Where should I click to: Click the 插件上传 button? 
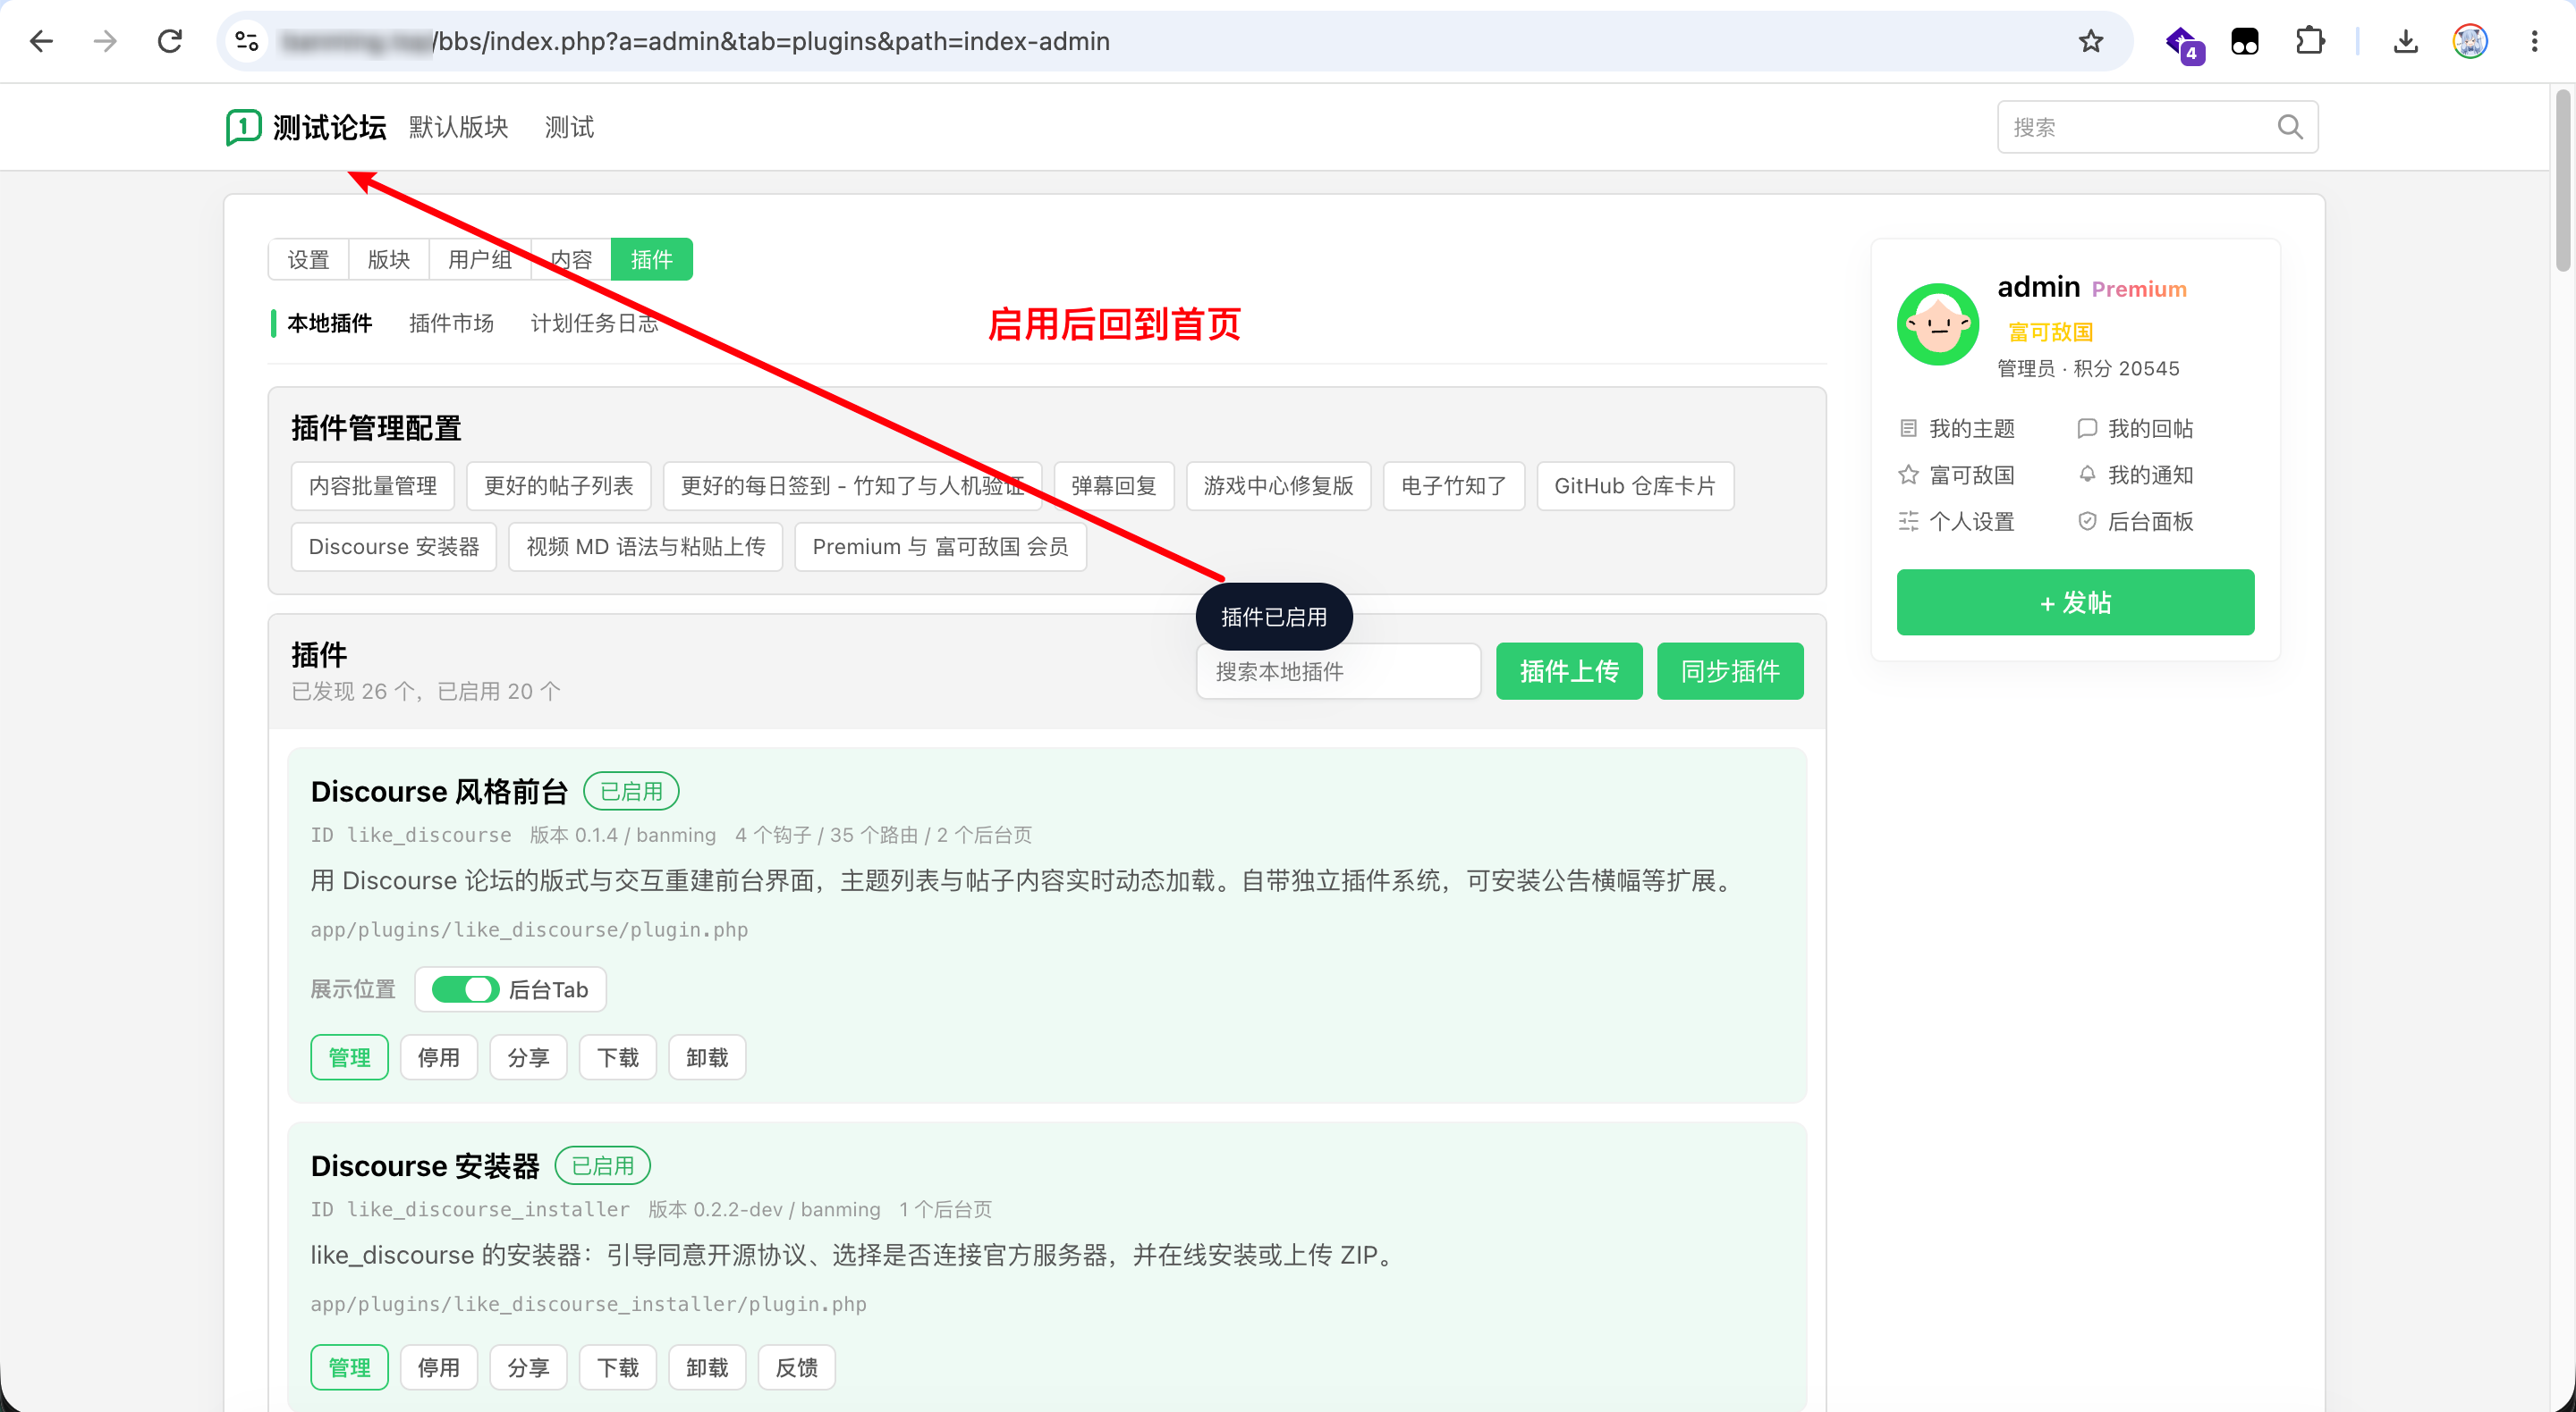(1569, 671)
